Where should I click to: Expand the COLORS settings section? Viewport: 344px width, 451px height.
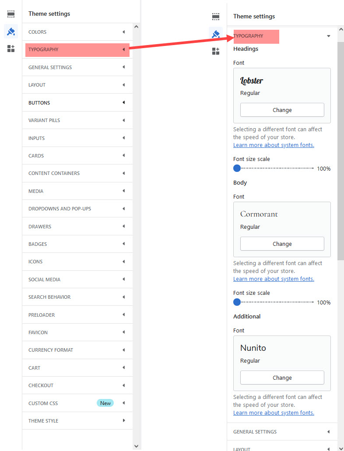[x=77, y=31]
